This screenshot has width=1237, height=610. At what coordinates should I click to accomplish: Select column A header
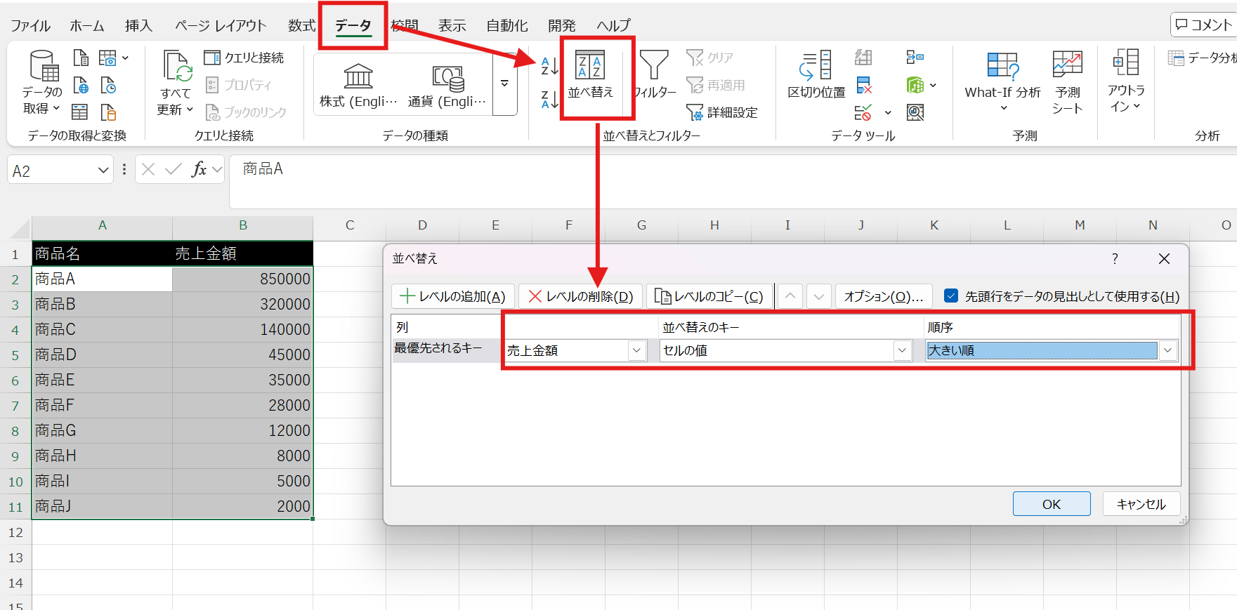coord(103,225)
